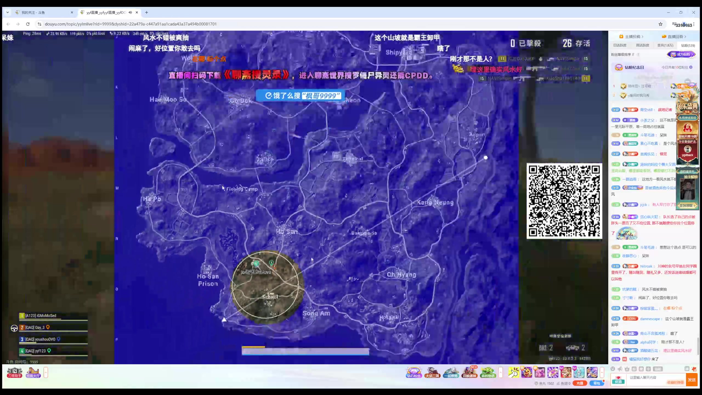The width and height of the screenshot is (702, 395).
Task: Launch the 一起修炼 game icon
Action: (451, 373)
